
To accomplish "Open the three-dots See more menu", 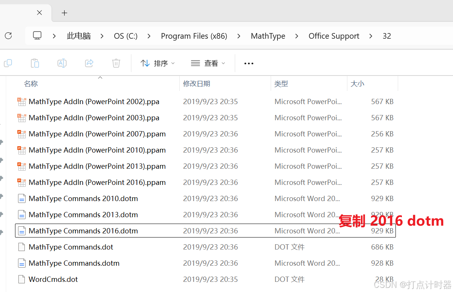I will [249, 64].
